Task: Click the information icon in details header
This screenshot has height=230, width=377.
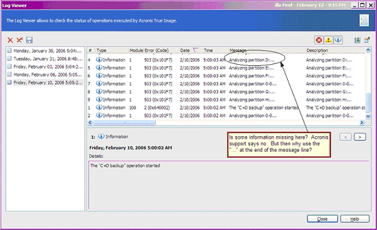Action: [101, 136]
